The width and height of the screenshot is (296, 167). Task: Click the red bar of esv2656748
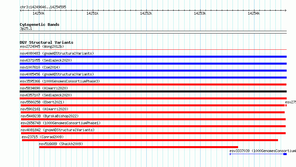point(153,126)
